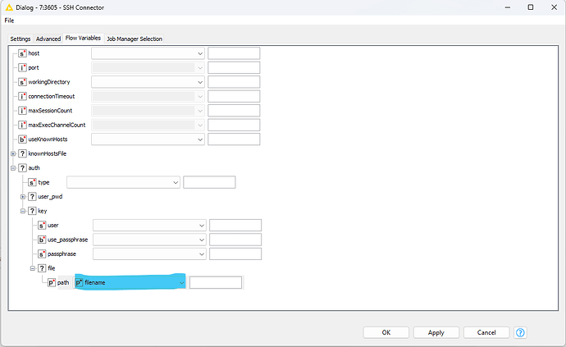Switch to the Settings tab

point(21,39)
